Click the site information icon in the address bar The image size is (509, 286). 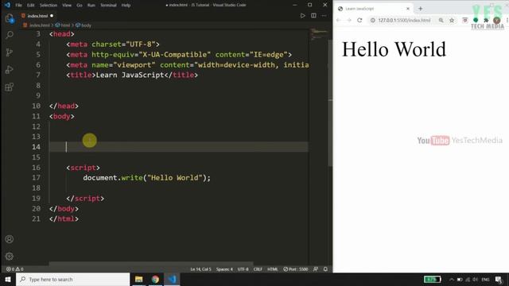point(373,20)
